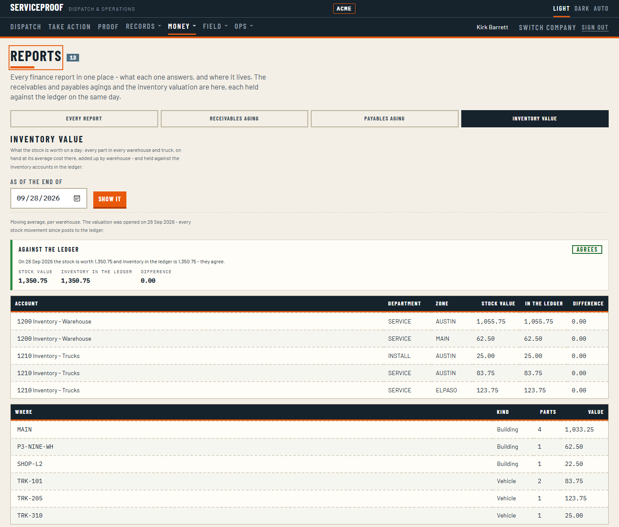Switch to Payables Aging tab
Image resolution: width=619 pixels, height=527 pixels.
pyautogui.click(x=384, y=119)
